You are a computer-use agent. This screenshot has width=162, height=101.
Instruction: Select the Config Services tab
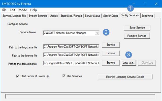click(130, 15)
